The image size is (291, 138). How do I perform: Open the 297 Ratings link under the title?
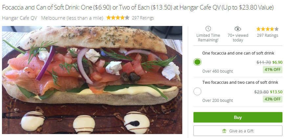(143, 18)
